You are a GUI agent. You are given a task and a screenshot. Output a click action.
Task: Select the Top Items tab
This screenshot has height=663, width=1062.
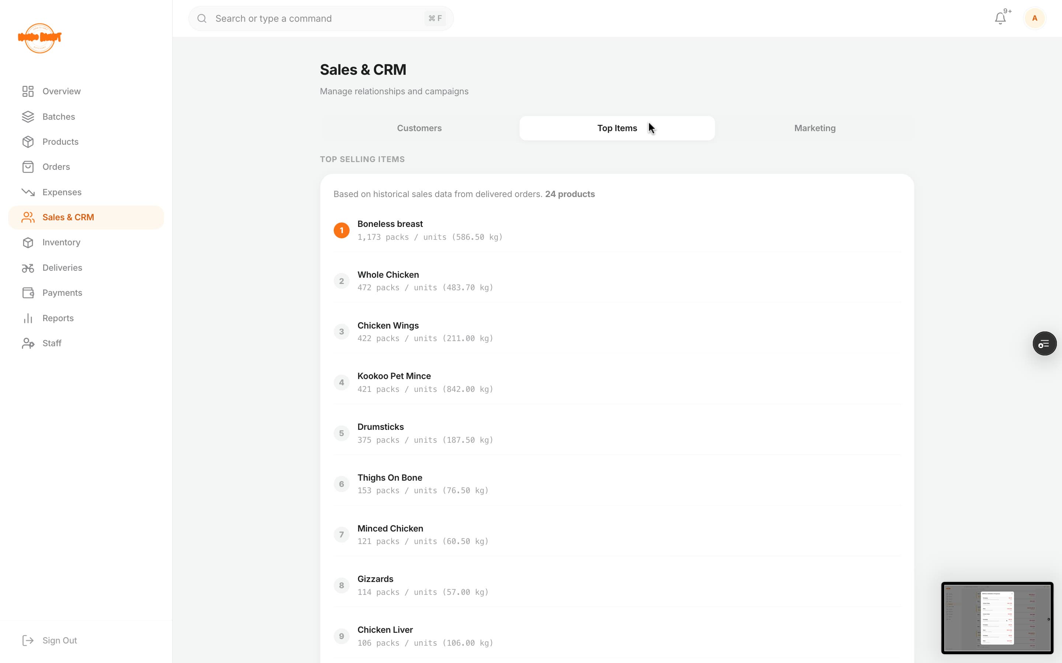[x=617, y=128]
